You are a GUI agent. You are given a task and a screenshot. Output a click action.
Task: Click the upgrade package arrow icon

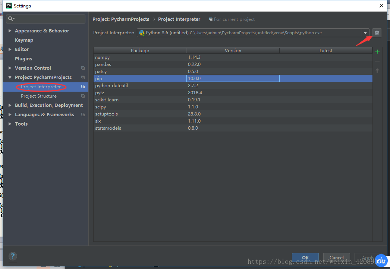377,71
